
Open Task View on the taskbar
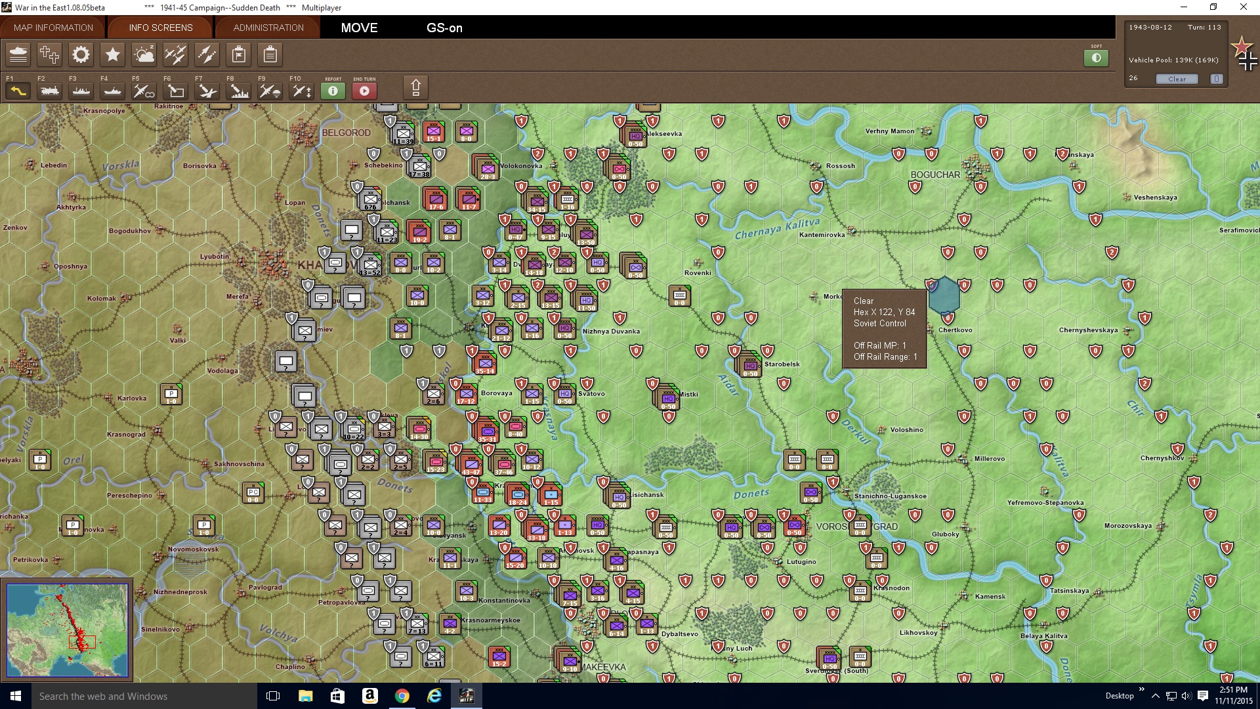tap(273, 696)
